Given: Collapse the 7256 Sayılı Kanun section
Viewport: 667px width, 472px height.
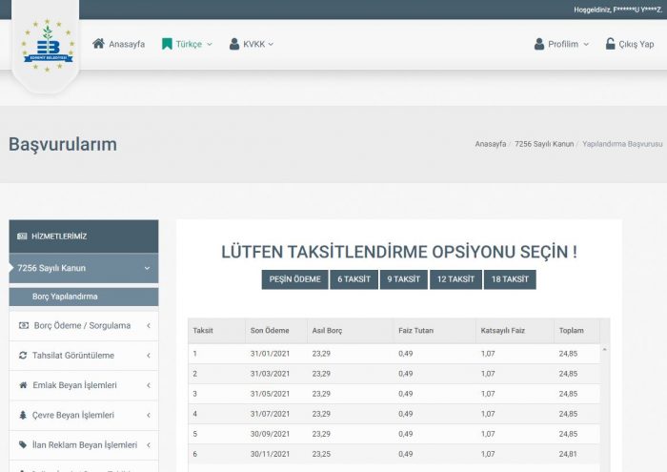Looking at the screenshot, I should pyautogui.click(x=147, y=268).
